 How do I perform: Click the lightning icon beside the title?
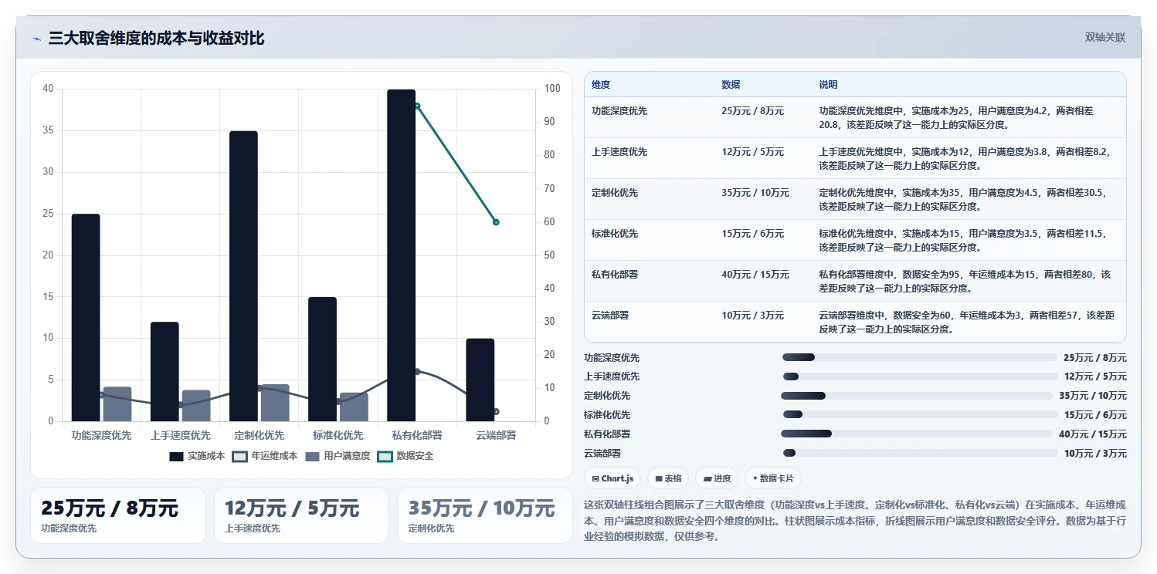(x=37, y=39)
